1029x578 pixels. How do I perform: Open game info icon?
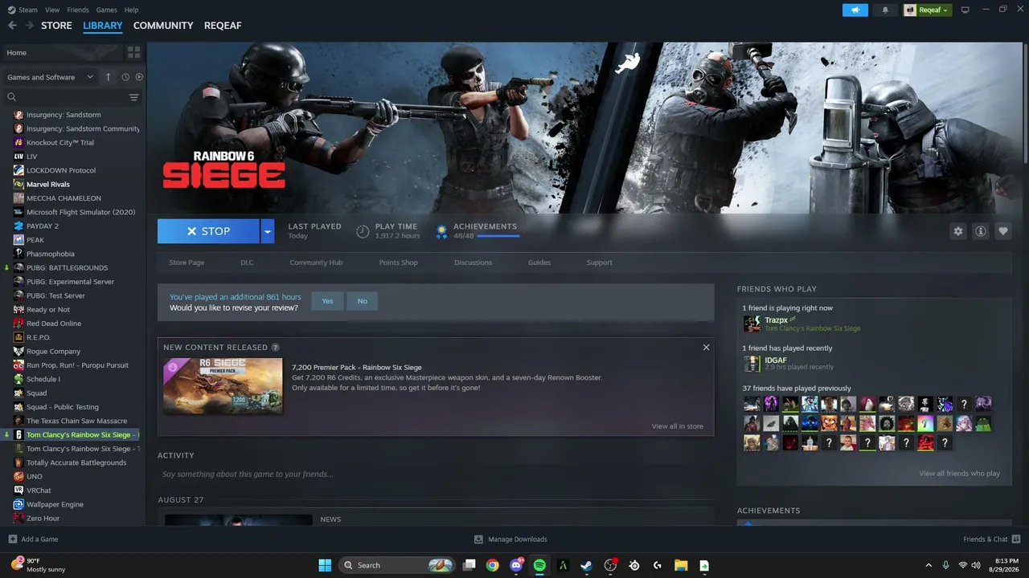pyautogui.click(x=980, y=231)
